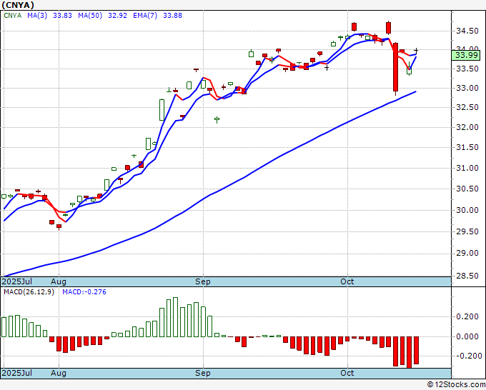Click the EMA(7) value 33.88
The image size is (486, 390).
tap(172, 16)
